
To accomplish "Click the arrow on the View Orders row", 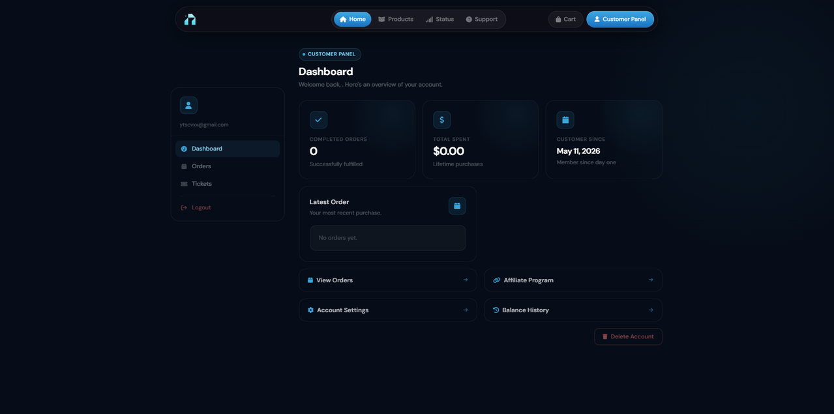I will tap(466, 280).
